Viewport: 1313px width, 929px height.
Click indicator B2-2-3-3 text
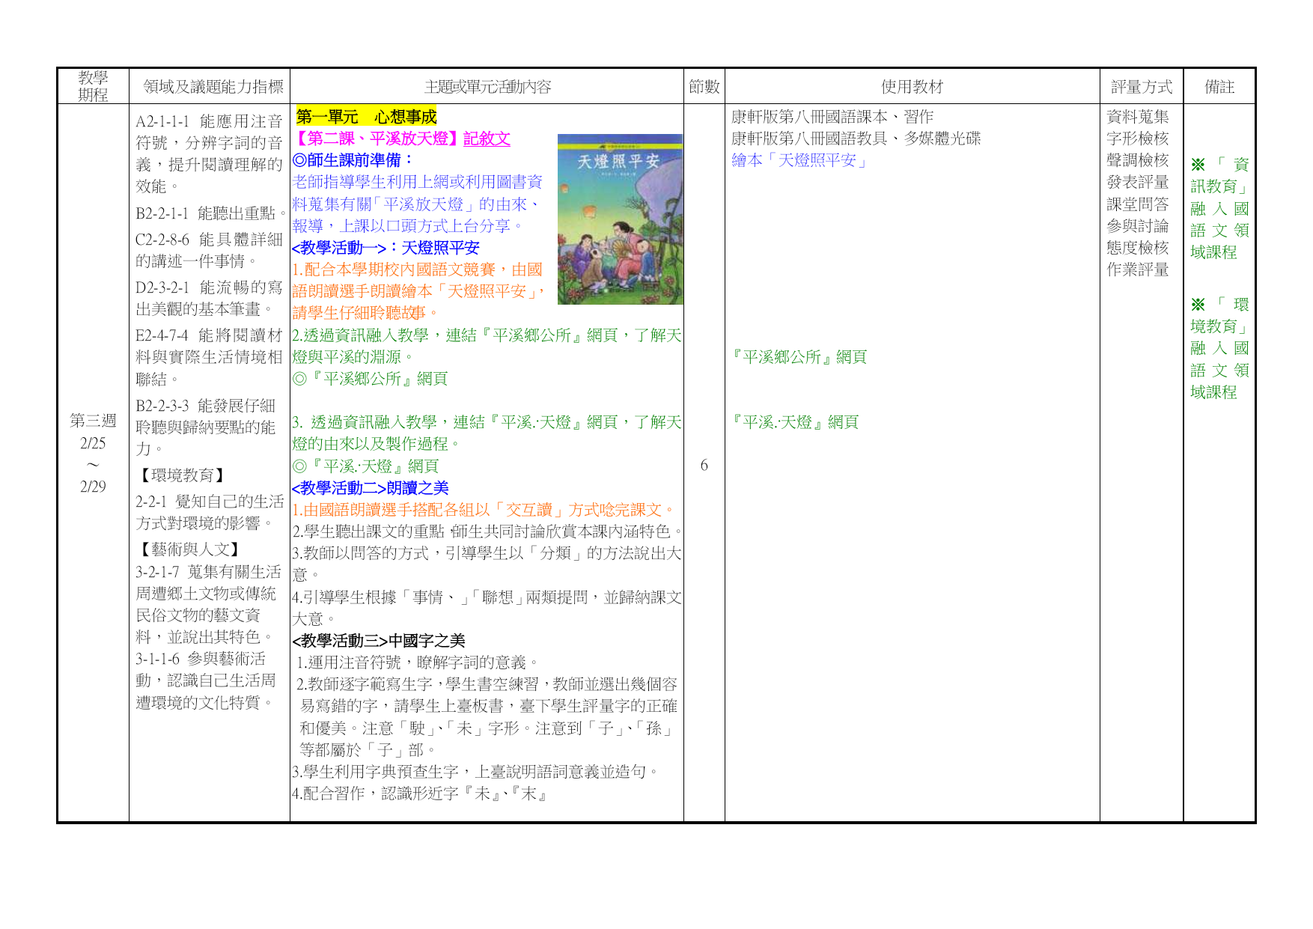point(207,427)
